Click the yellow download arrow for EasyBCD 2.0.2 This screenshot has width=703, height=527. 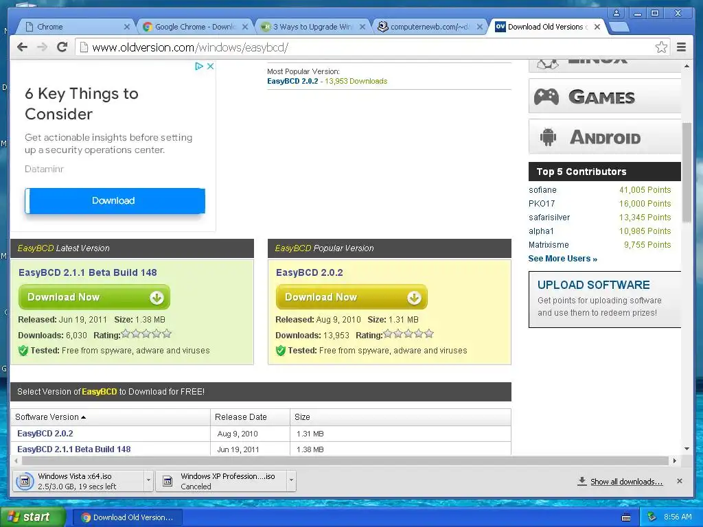tap(414, 298)
